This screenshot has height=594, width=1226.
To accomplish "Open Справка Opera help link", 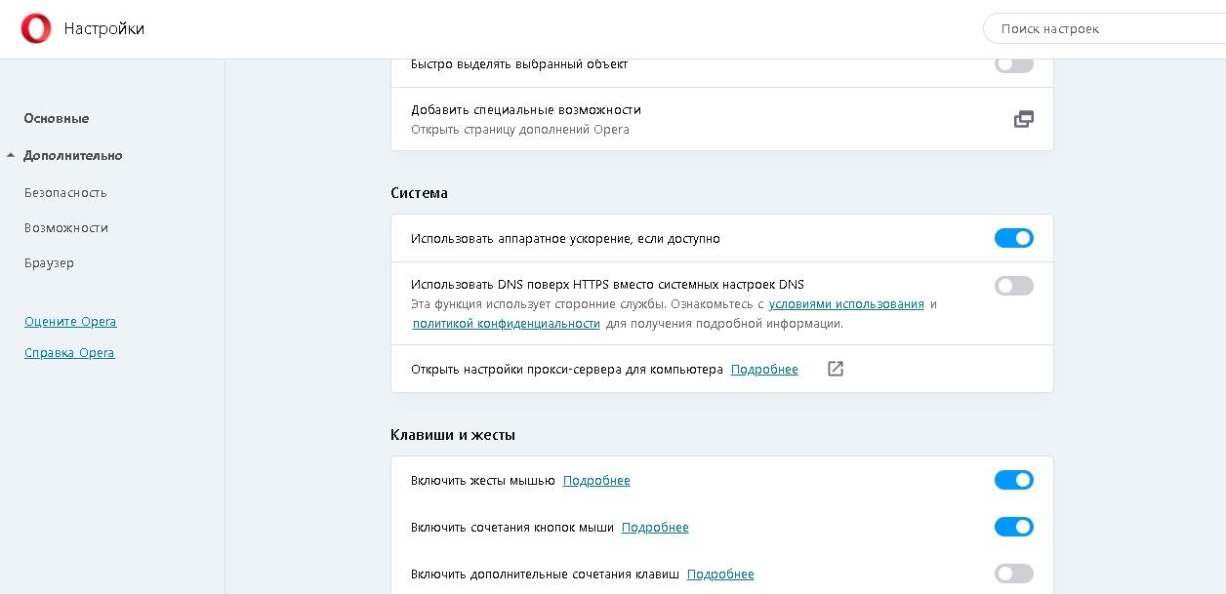I will [69, 353].
